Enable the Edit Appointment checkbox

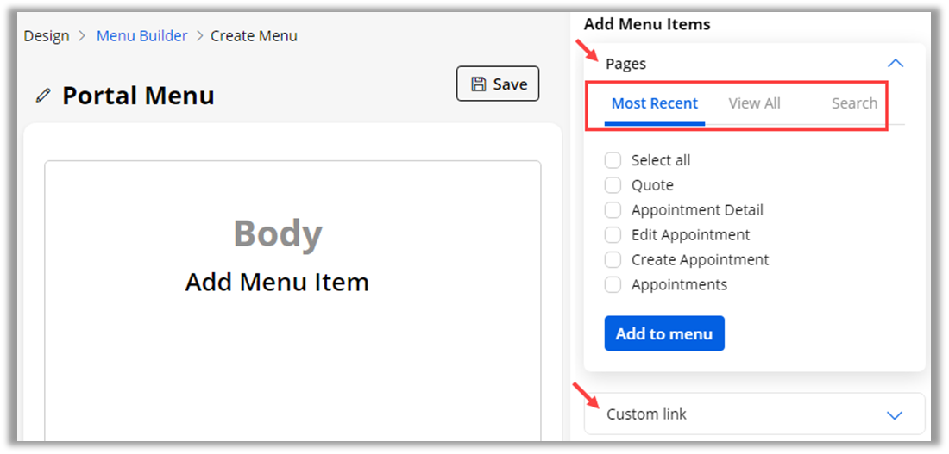click(613, 235)
